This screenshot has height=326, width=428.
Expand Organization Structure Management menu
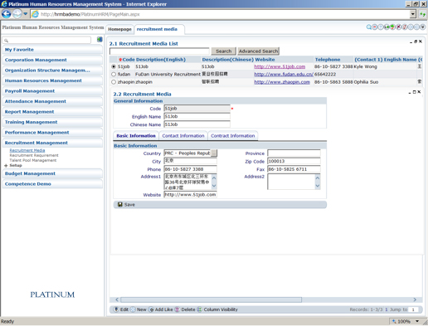point(52,71)
